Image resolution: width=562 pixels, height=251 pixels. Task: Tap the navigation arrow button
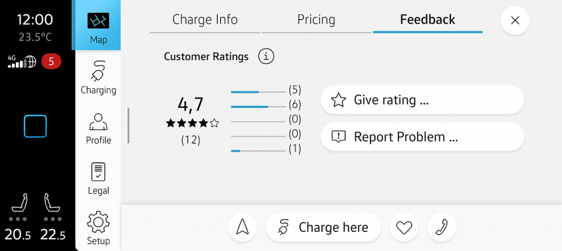pos(242,227)
